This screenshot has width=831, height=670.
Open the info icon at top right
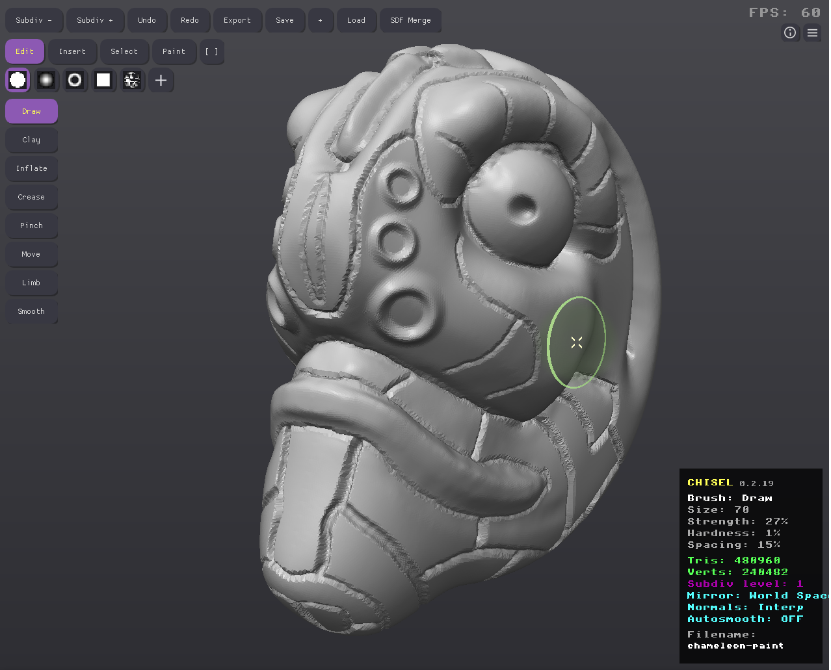tap(790, 32)
